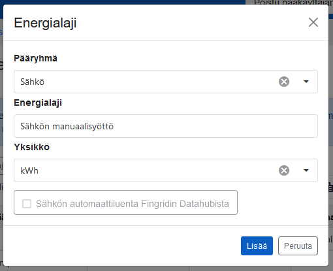Select the Sähkö value text
Image resolution: width=333 pixels, height=271 pixels.
[32, 82]
